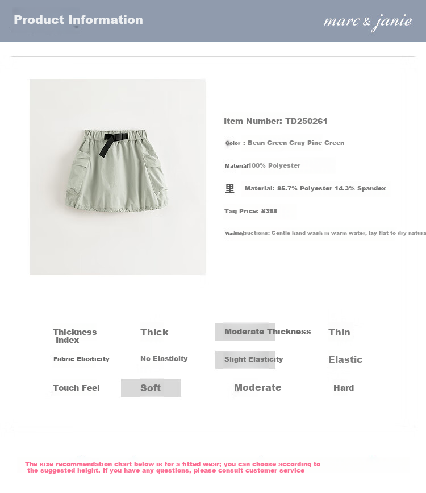
Task: Select 'Moderate' touch feel option
Action: 258,387
